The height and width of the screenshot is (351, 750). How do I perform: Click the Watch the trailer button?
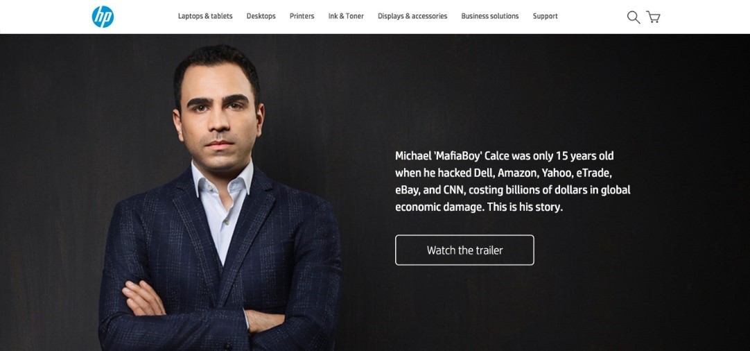coord(464,250)
